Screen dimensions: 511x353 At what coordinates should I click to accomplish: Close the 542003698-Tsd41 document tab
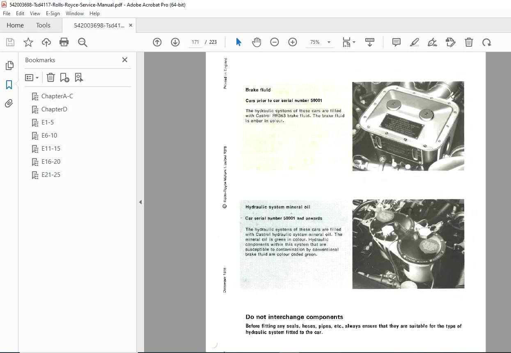(x=131, y=25)
